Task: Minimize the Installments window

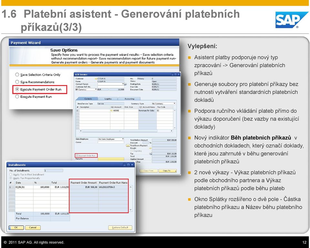Action: (125, 164)
